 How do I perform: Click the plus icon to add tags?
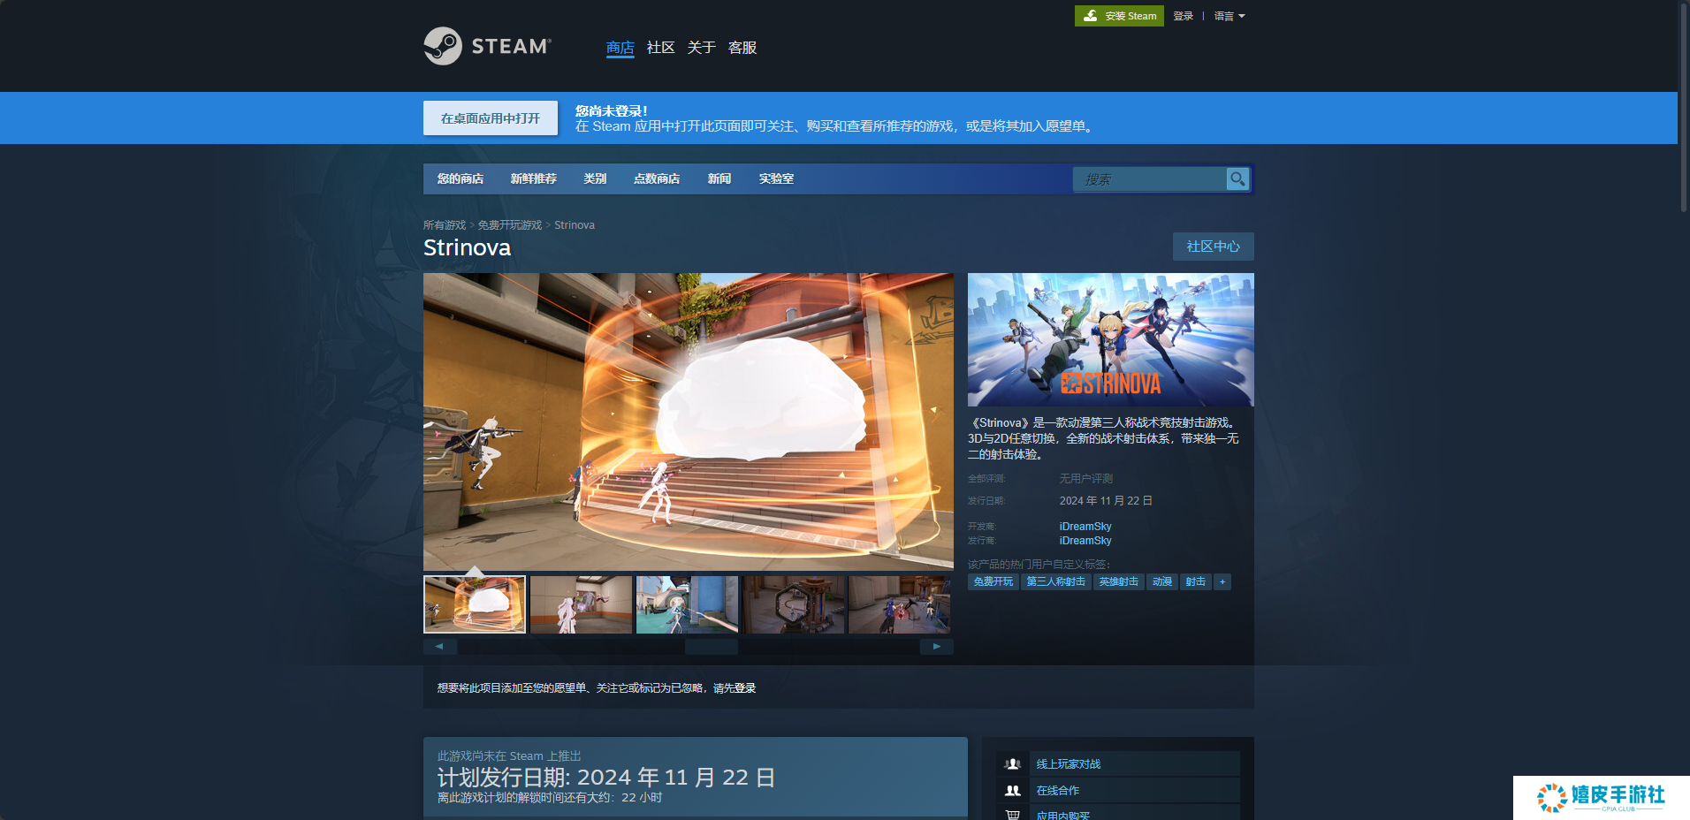tap(1222, 581)
